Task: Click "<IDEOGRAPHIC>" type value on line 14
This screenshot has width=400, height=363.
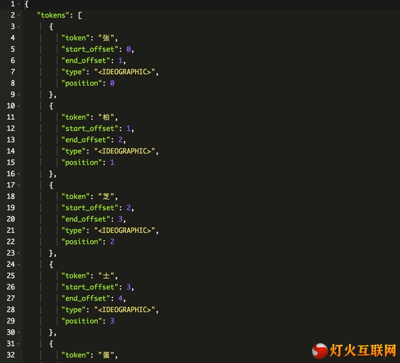Action: tap(124, 151)
